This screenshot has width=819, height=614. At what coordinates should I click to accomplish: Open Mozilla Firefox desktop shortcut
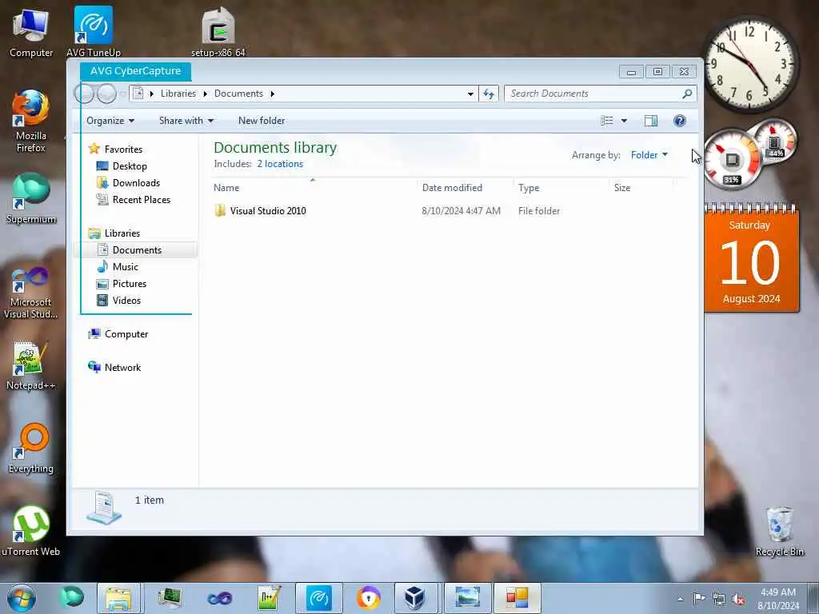[x=31, y=122]
